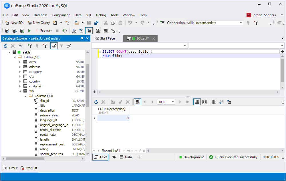Switch to the Start Page tab
This screenshot has width=286, height=181.
pyautogui.click(x=105, y=38)
